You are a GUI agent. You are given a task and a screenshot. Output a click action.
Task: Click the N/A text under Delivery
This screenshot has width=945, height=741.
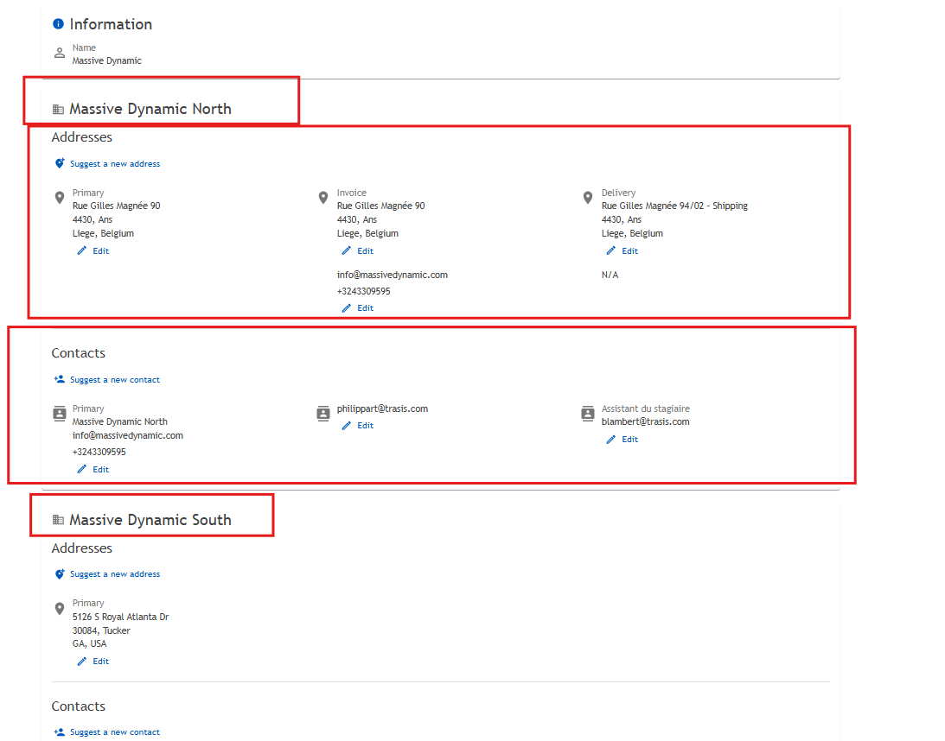click(x=610, y=275)
